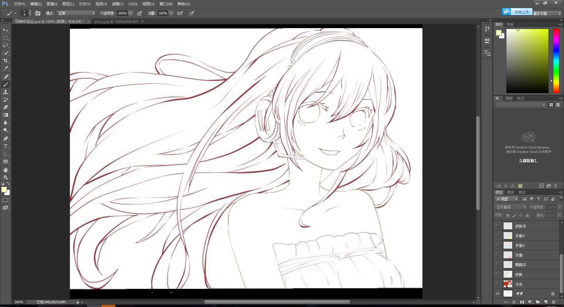This screenshot has height=307, width=564.
Task: Open layer blend mode 正片叠底 dropdown
Action: [511, 207]
